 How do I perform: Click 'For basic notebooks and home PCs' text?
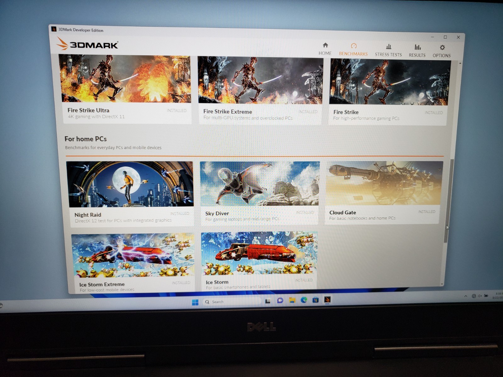click(x=362, y=218)
